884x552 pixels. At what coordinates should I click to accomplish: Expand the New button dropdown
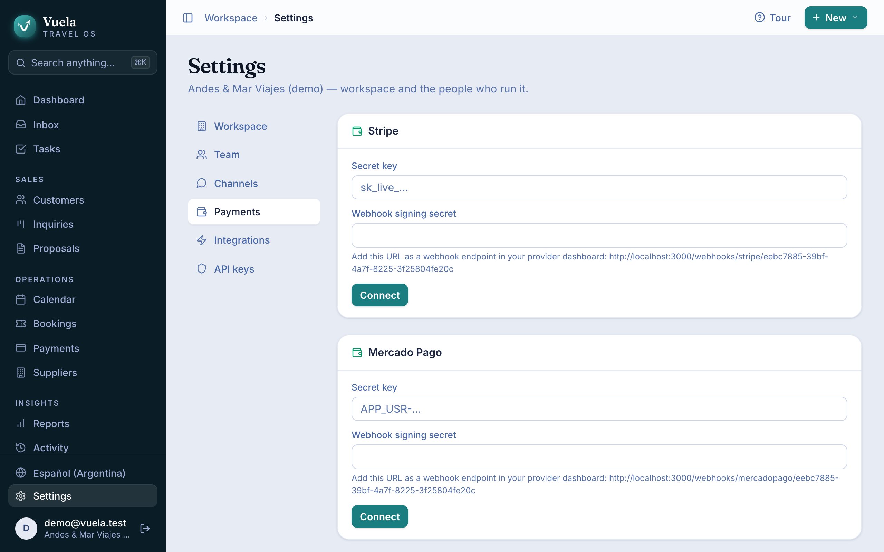[835, 18]
